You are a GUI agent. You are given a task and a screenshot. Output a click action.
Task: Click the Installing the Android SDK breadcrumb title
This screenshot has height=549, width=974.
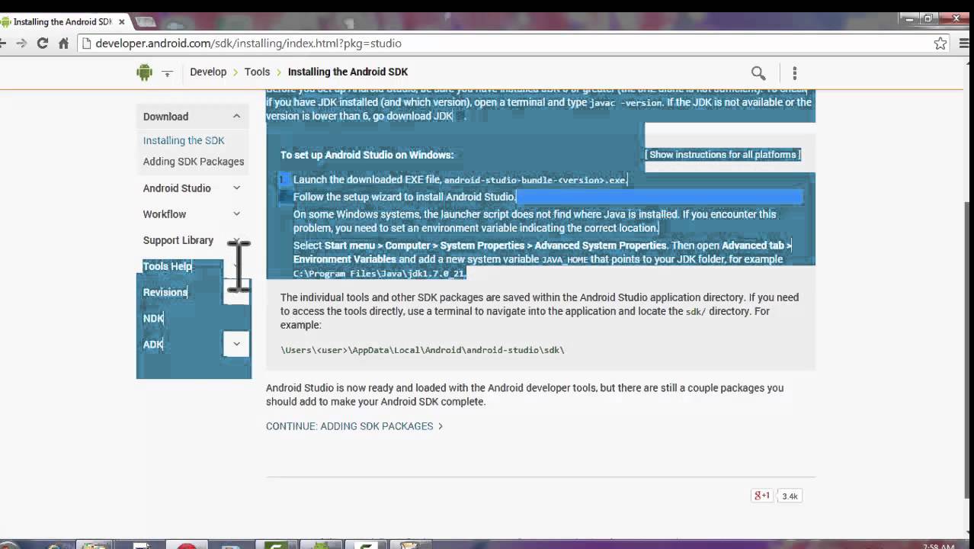(x=348, y=72)
